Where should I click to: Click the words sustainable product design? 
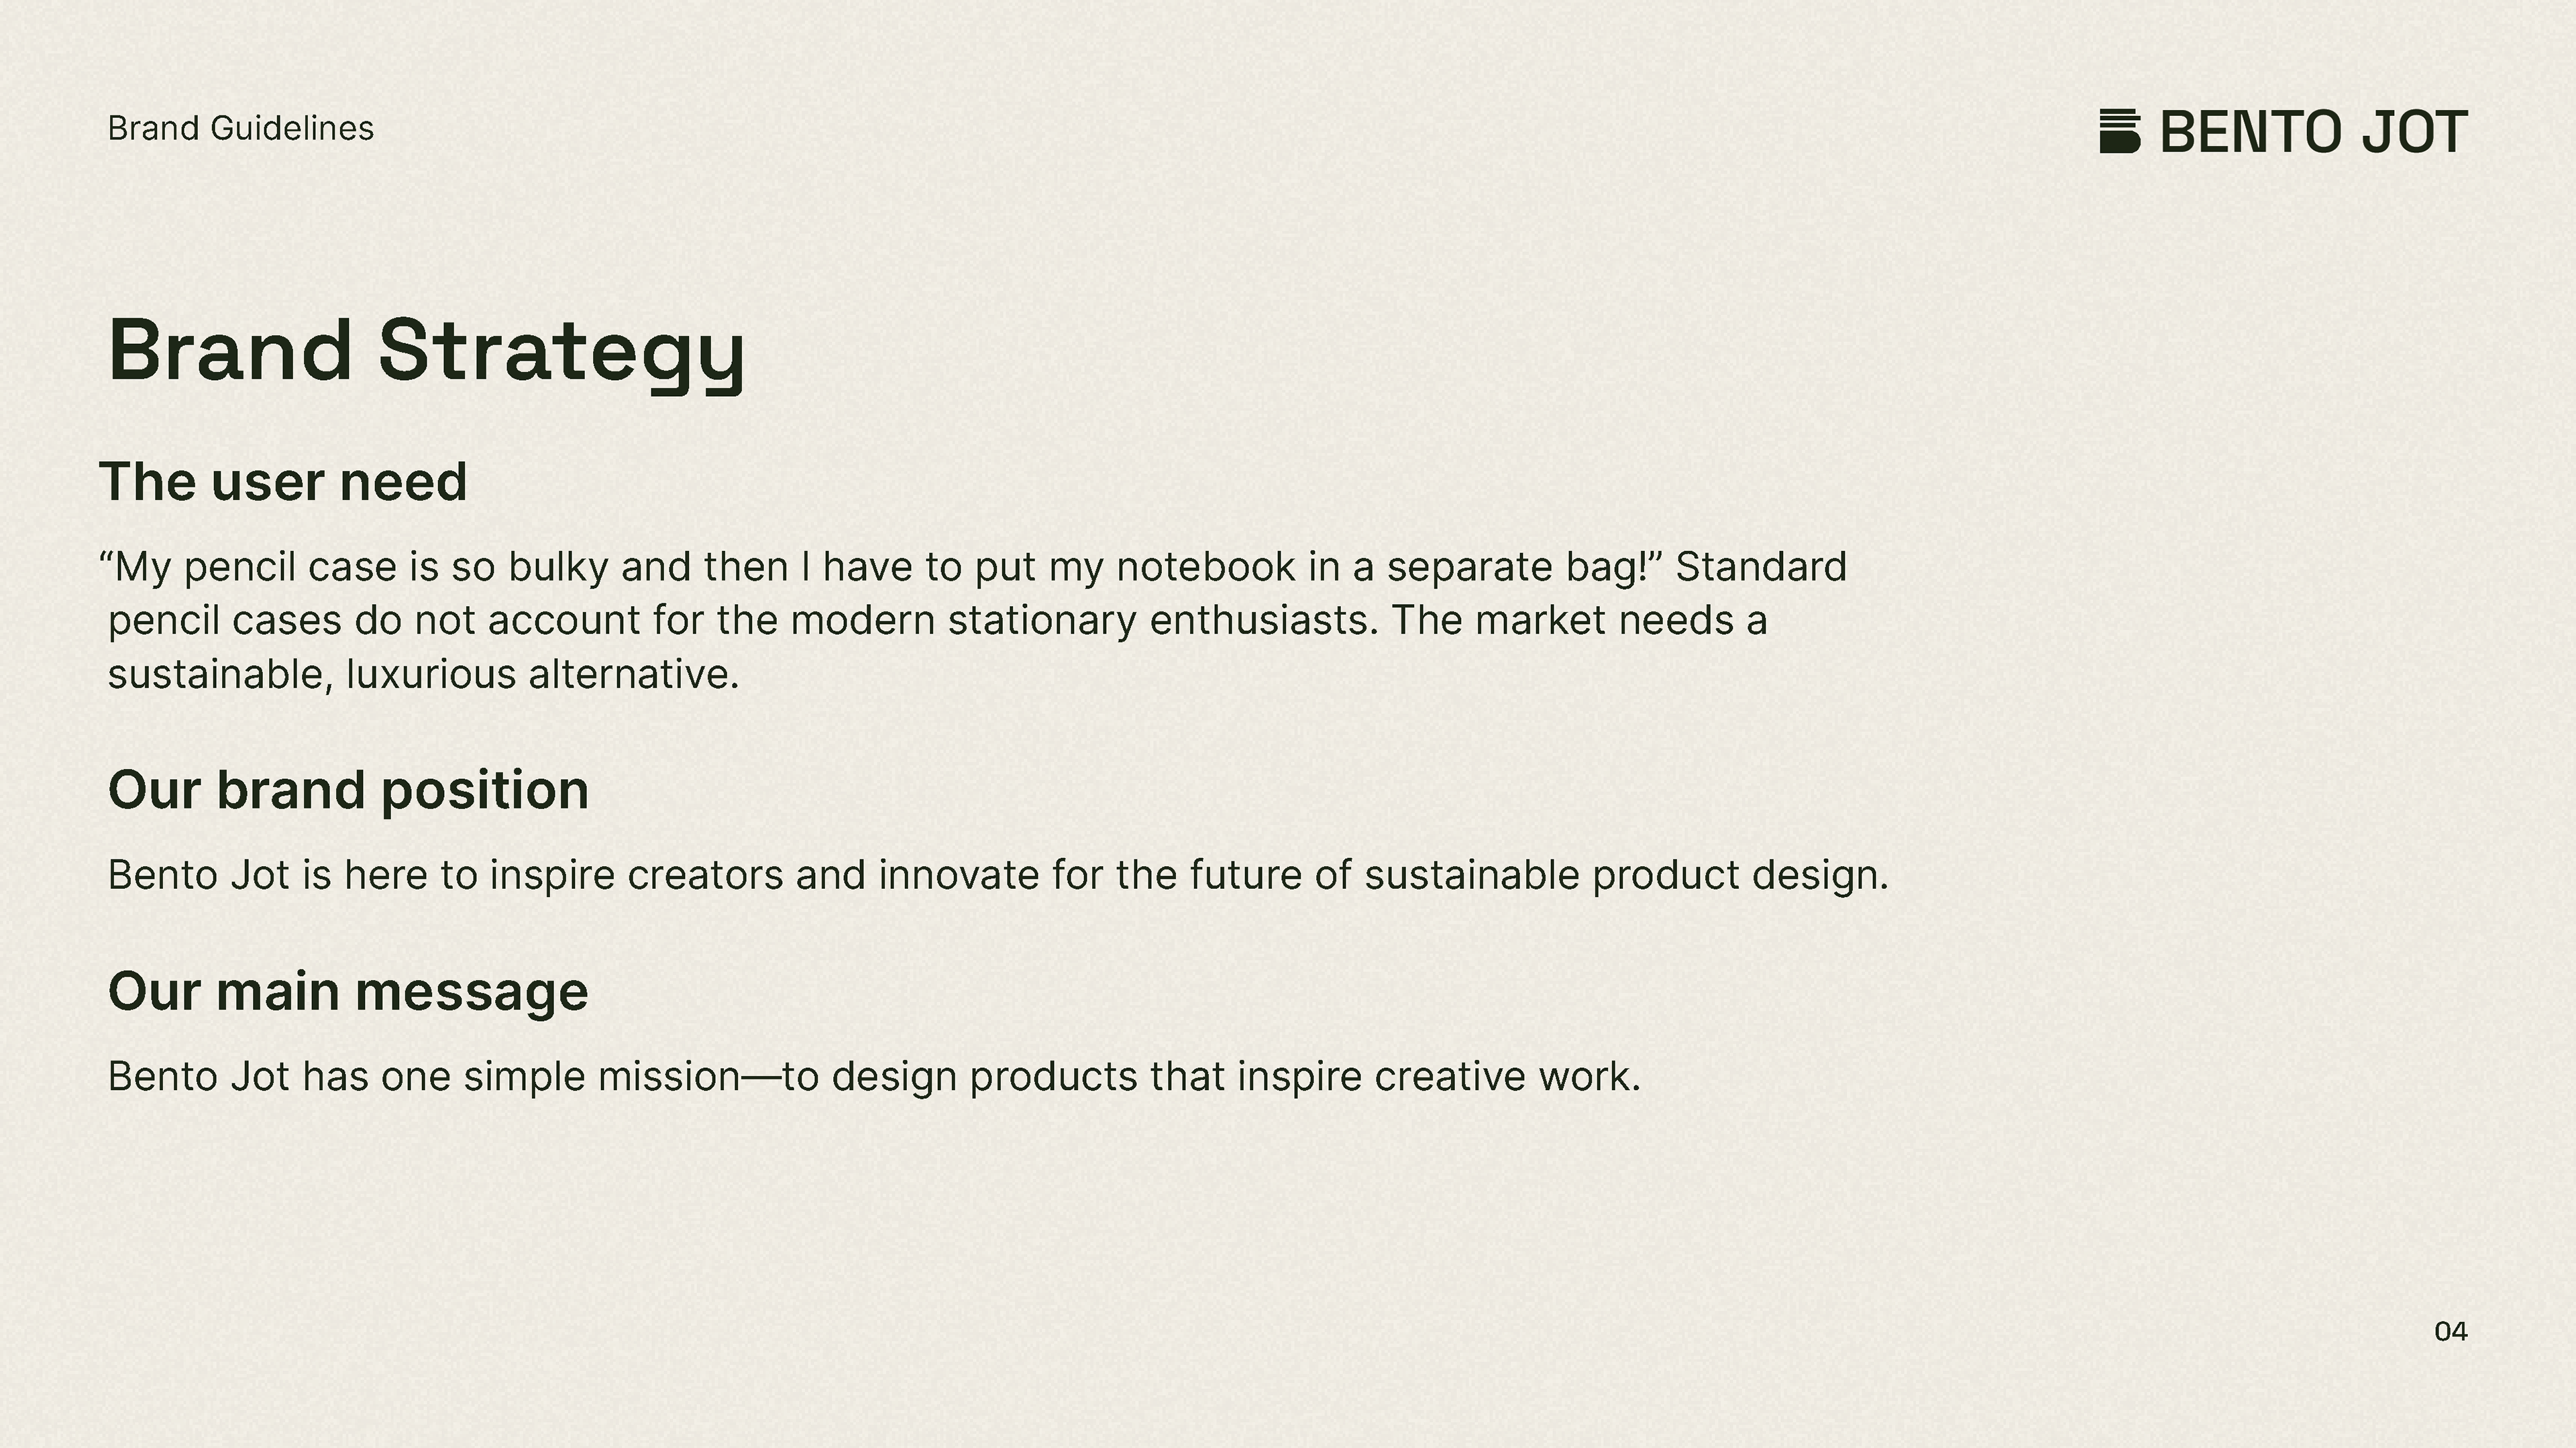click(1626, 876)
